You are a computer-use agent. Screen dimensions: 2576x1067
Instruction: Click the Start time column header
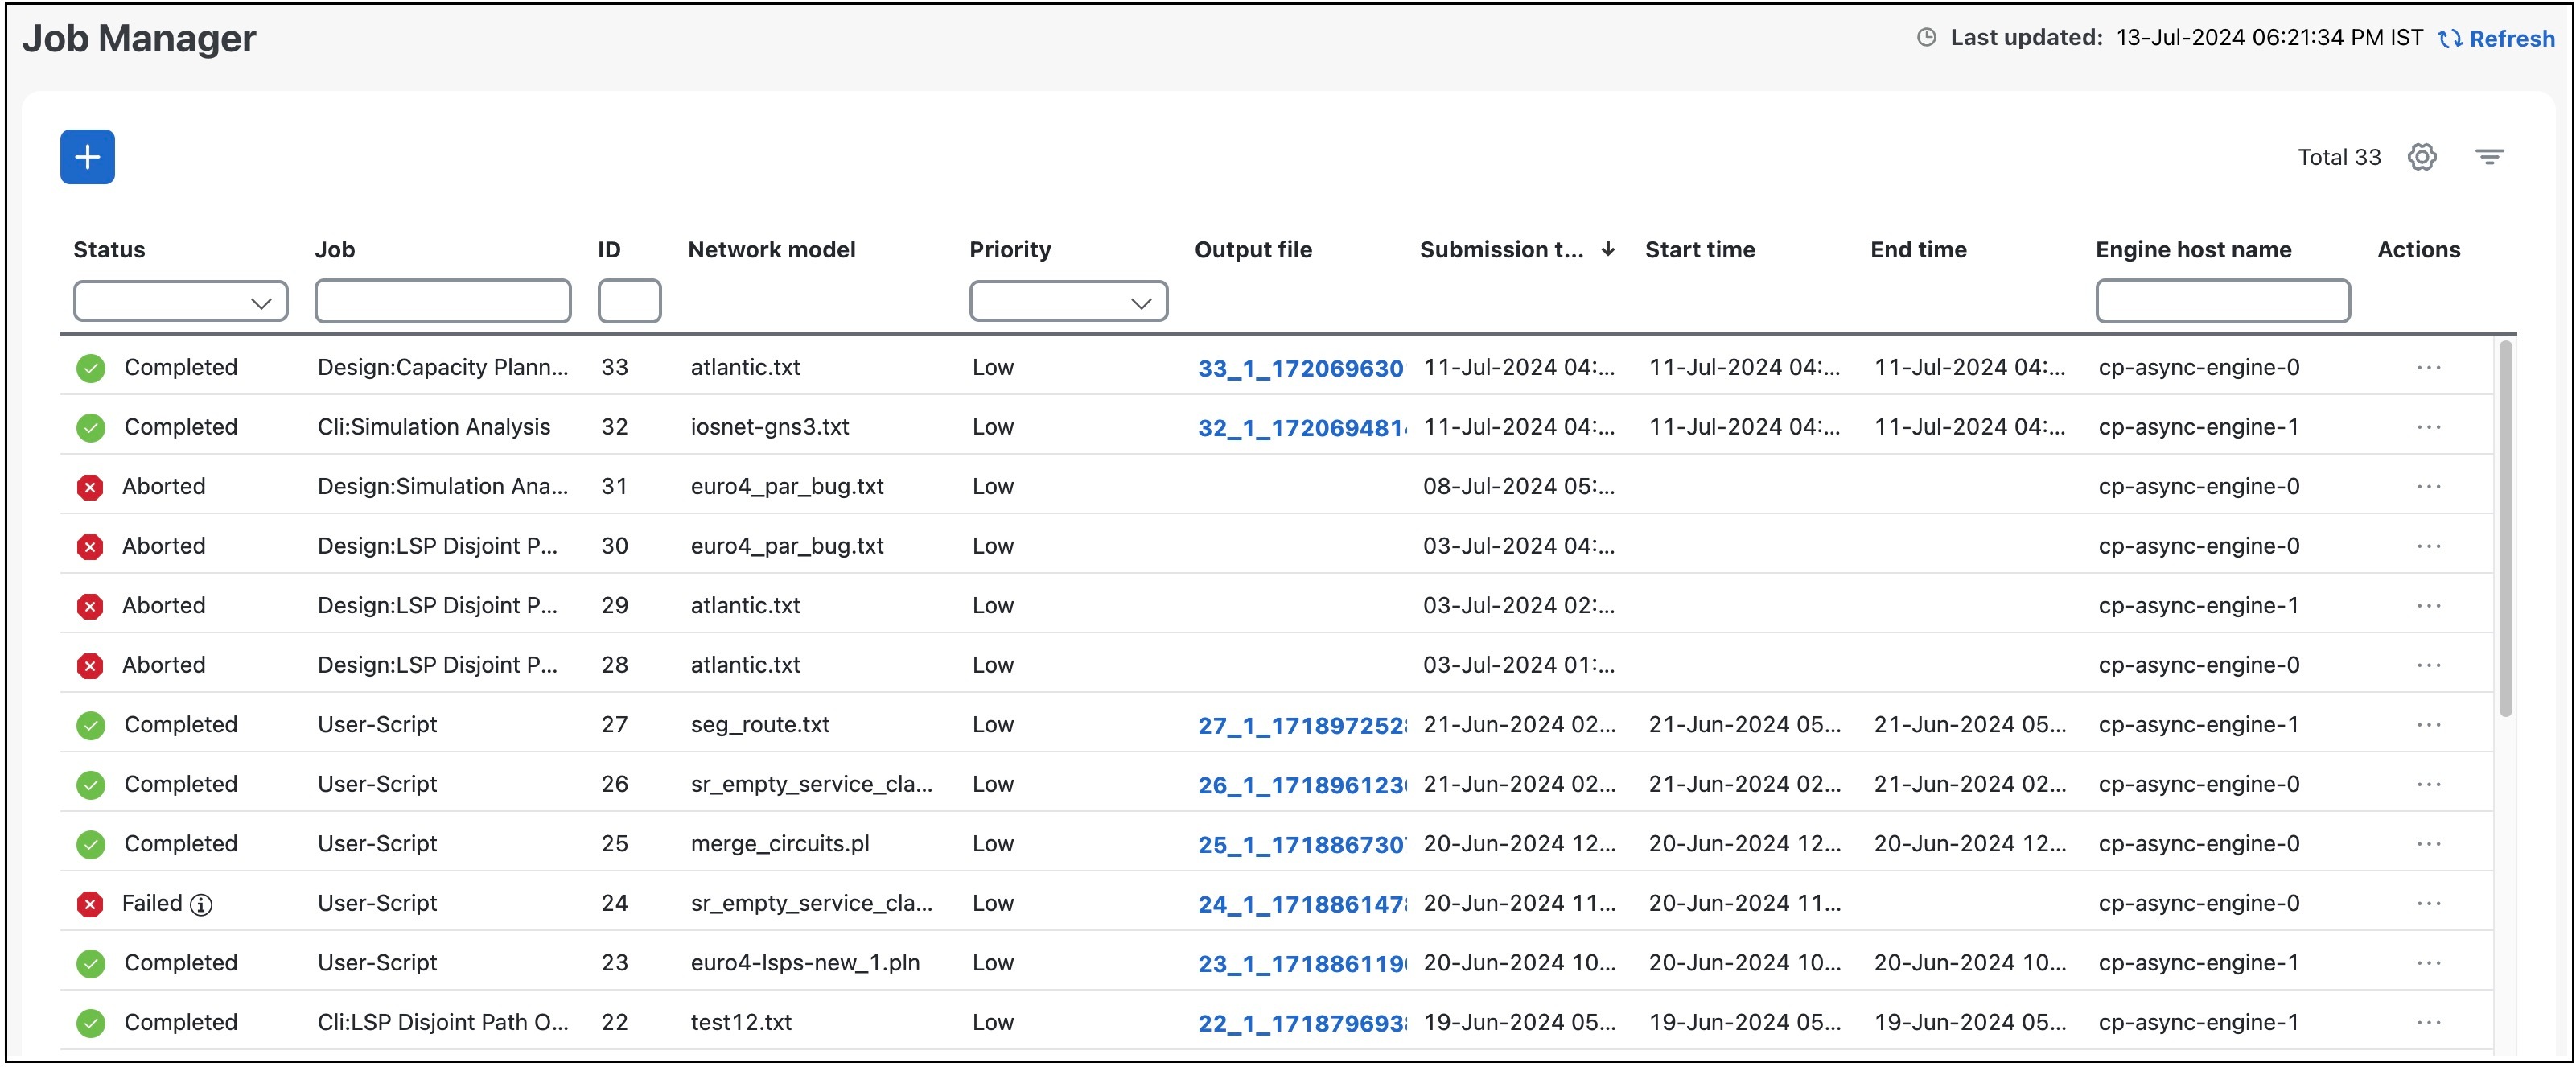[x=1700, y=250]
